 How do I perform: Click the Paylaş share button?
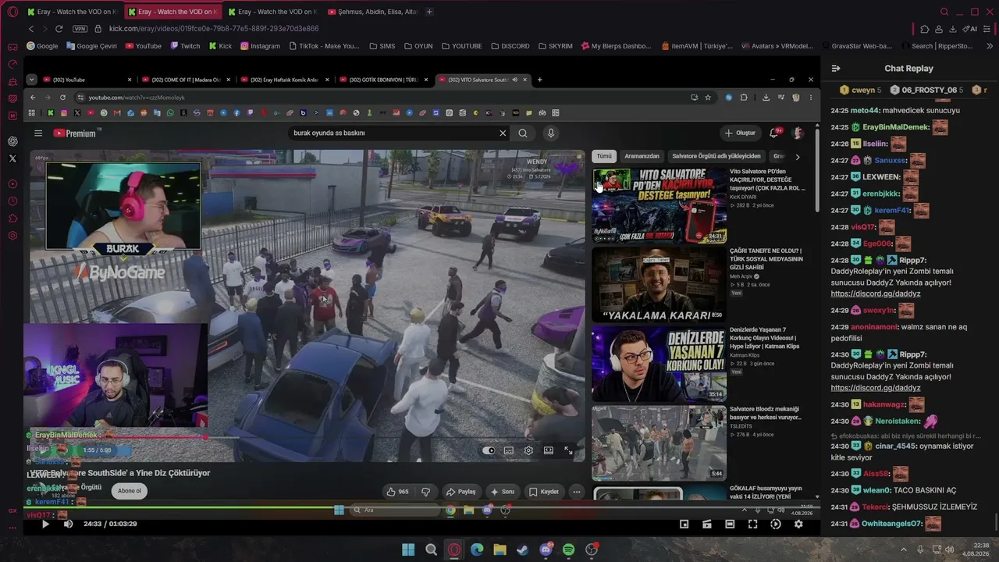(x=460, y=492)
